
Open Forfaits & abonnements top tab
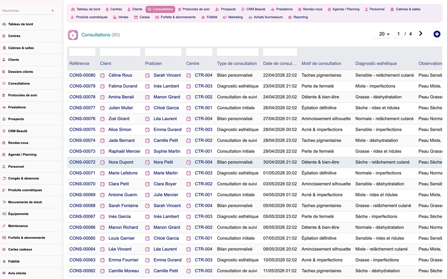coord(175,17)
